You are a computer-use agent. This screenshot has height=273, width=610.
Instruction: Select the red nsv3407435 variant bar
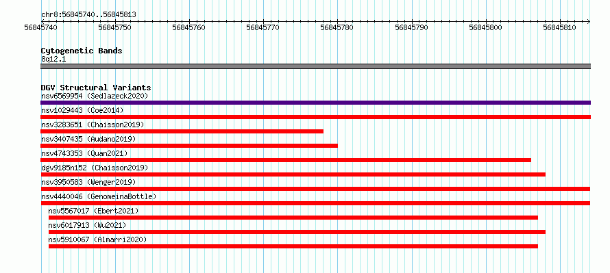point(189,146)
